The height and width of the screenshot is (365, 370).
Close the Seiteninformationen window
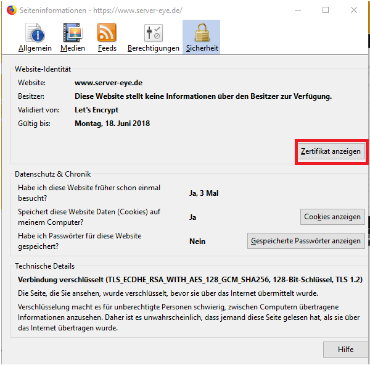pos(354,10)
